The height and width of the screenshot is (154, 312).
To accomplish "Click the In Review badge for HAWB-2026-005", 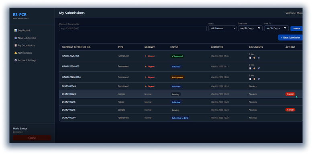I will pos(176,67).
